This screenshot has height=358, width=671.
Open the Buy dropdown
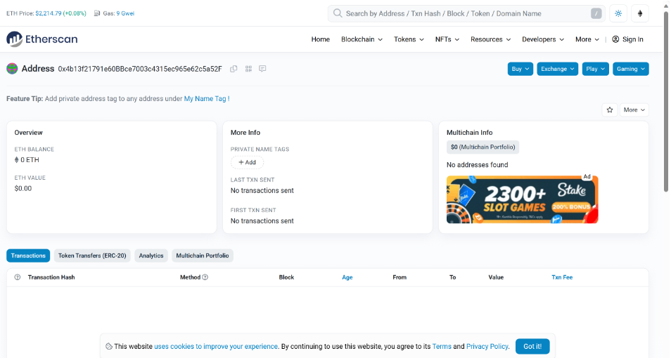tap(520, 69)
